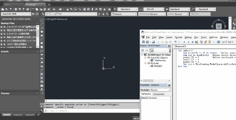Screen dimensions: 236x120
Task: Collapse the ACADProject tree node
Action: click(142, 55)
